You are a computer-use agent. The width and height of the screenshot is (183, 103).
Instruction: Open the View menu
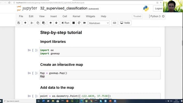tap(42, 16)
